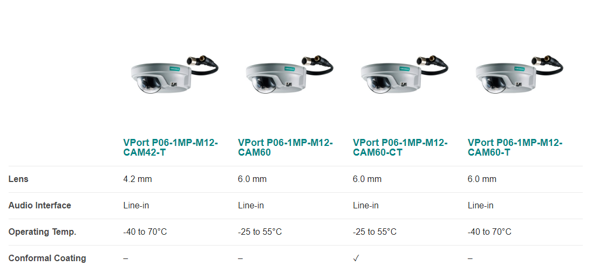593x273 pixels.
Task: Select the Audio Interface row label
Action: (x=40, y=205)
